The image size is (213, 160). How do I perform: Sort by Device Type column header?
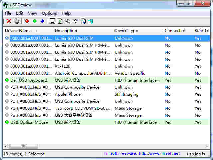click(126, 31)
